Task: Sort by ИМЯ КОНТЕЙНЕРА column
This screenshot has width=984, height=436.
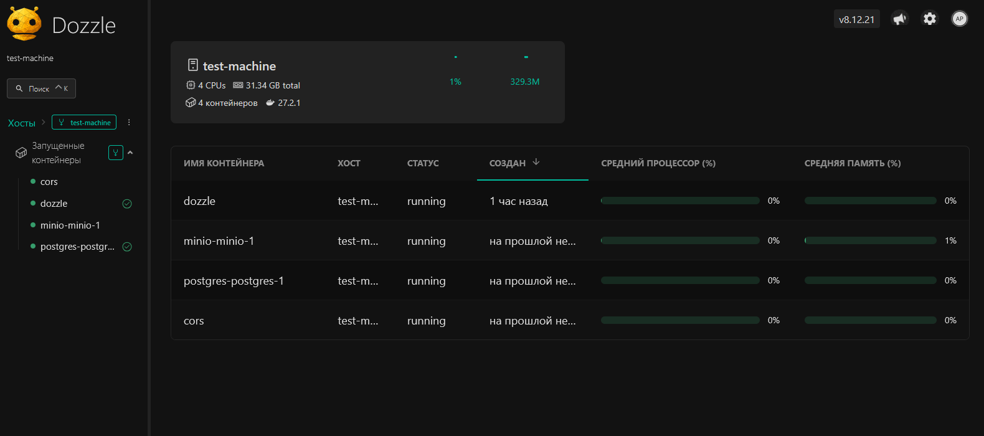Action: pyautogui.click(x=224, y=163)
